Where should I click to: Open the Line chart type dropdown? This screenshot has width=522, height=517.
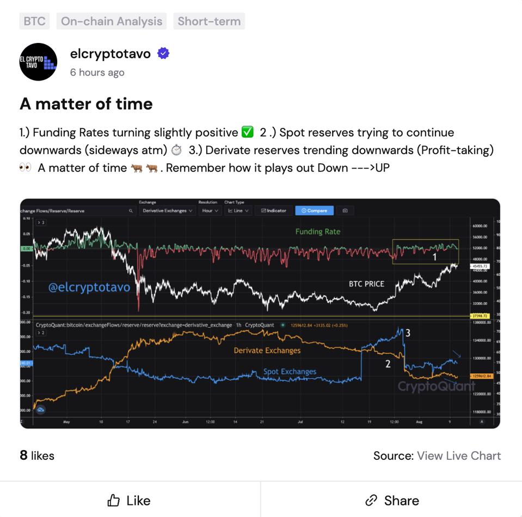click(x=238, y=211)
